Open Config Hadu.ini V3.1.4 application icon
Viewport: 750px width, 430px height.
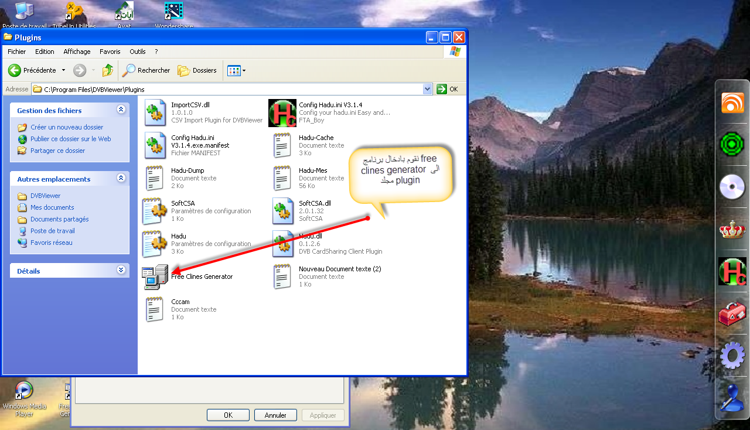(282, 112)
